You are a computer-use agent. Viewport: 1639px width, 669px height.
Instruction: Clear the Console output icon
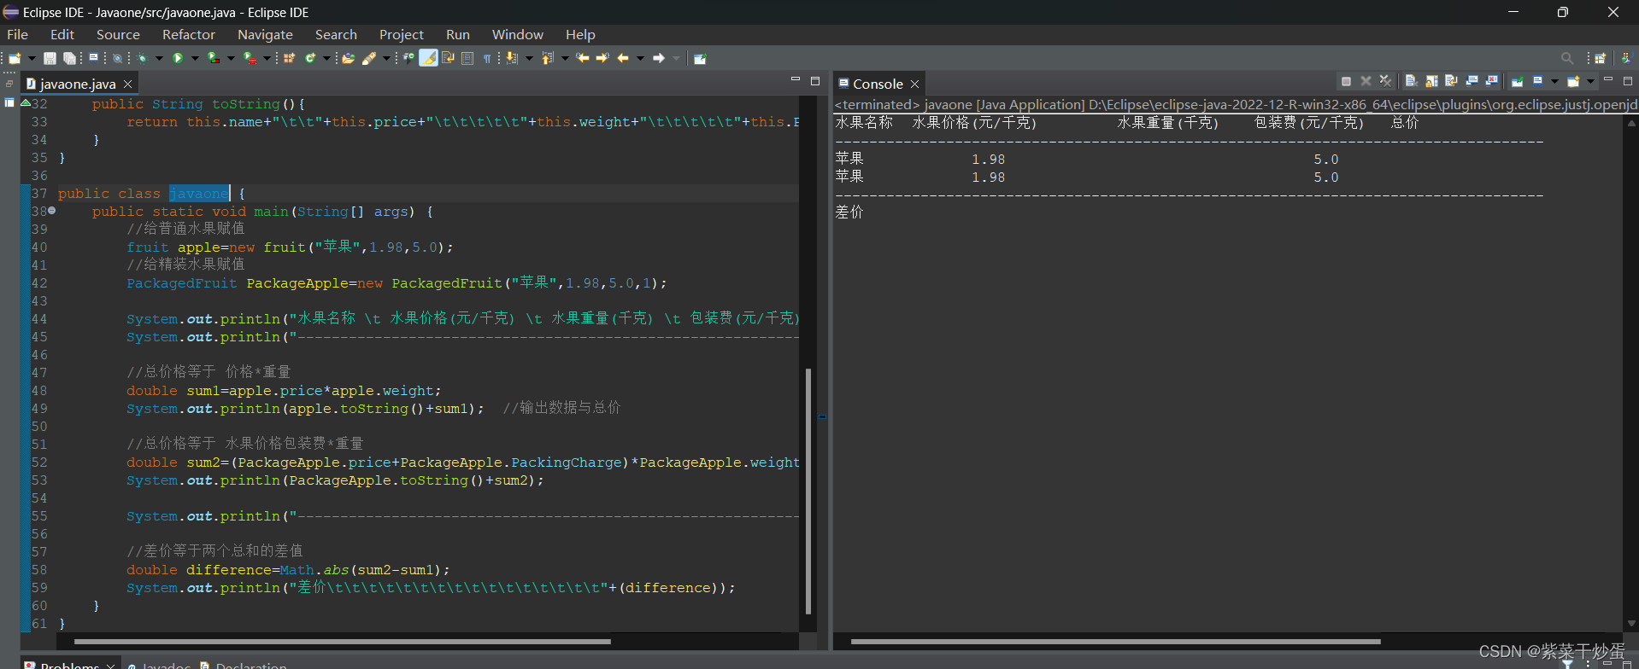tap(1412, 81)
